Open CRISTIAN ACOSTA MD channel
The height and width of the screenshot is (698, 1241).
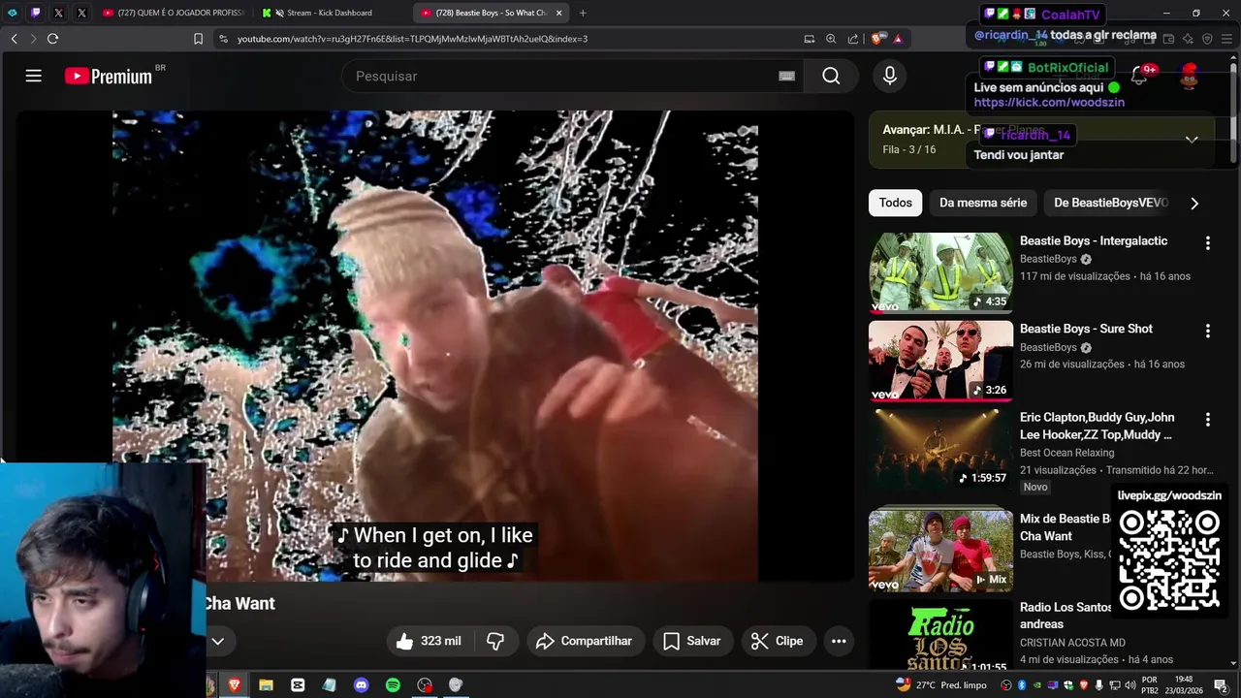[x=1072, y=643]
